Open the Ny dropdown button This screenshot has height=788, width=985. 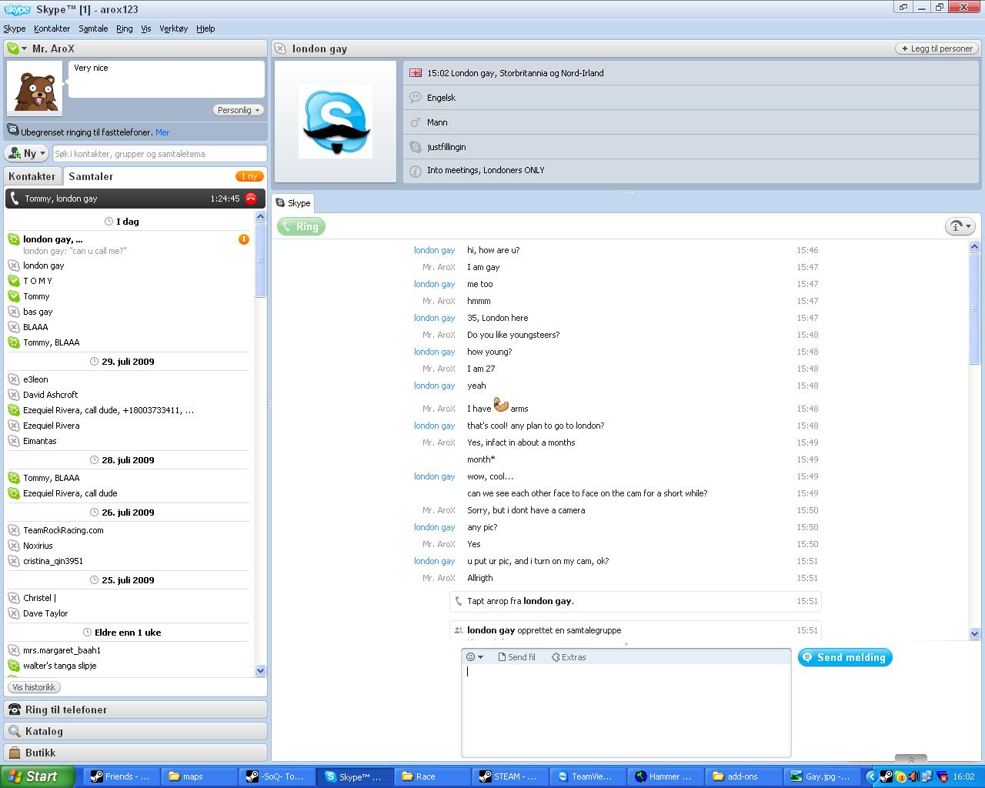pos(27,153)
